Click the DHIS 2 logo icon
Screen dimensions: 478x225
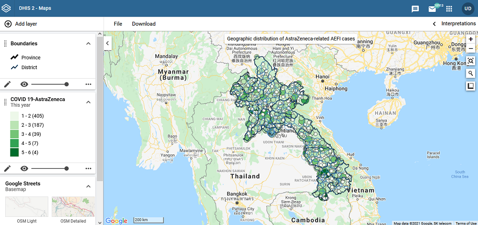pyautogui.click(x=7, y=8)
